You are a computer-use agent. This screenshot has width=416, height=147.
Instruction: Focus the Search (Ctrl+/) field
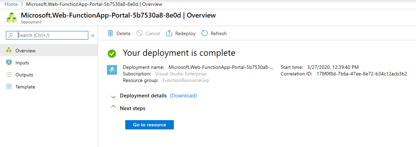(47, 35)
